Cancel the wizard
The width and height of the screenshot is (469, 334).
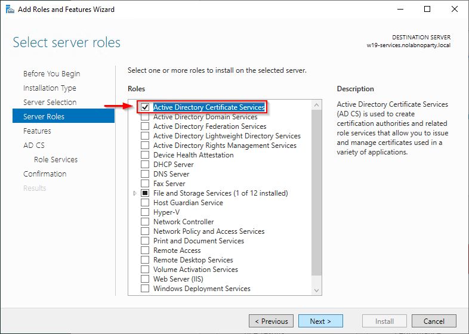pyautogui.click(x=434, y=321)
